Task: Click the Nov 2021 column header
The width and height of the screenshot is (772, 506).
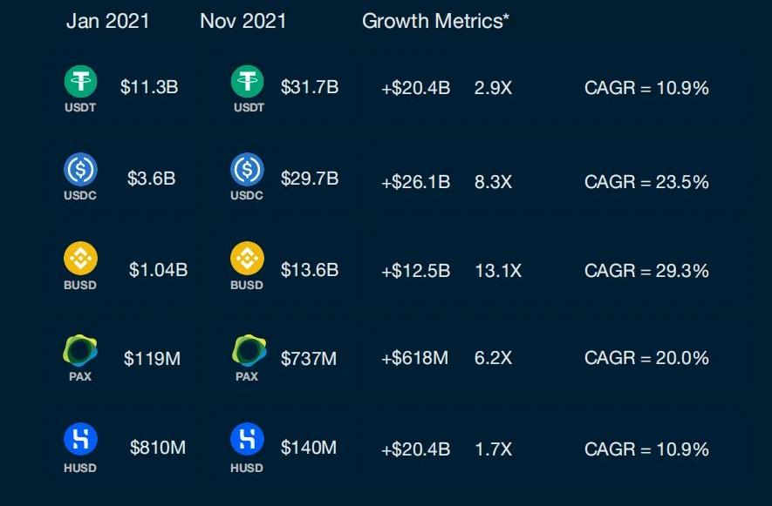Action: (x=243, y=22)
